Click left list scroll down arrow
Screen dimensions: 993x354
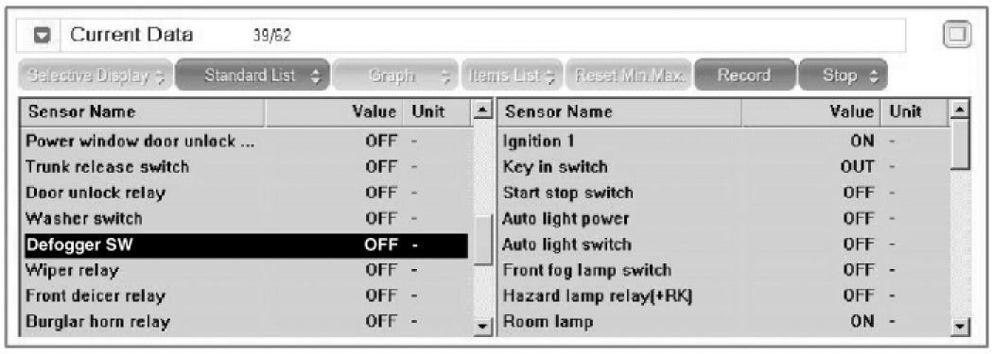pos(482,327)
